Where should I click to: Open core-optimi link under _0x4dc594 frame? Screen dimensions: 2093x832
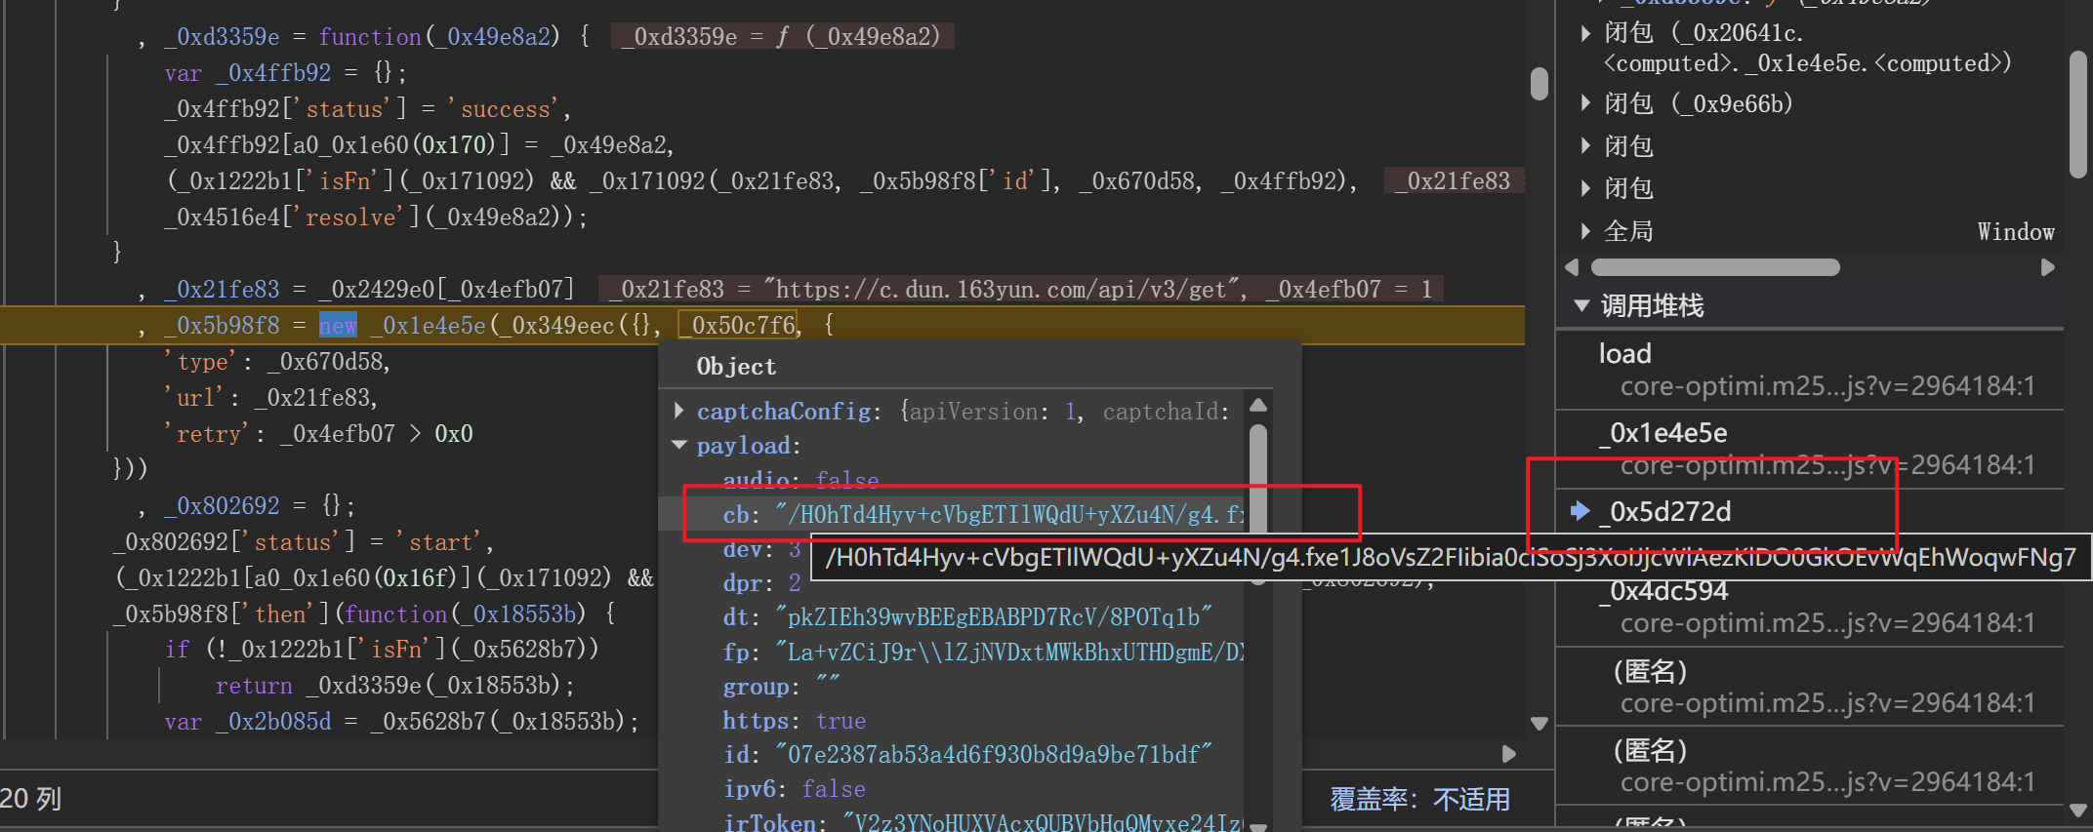1827,623
